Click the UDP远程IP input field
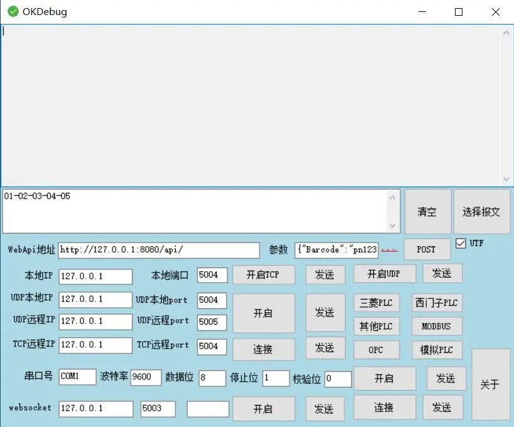Viewport: 514px width, 427px height. (x=96, y=322)
